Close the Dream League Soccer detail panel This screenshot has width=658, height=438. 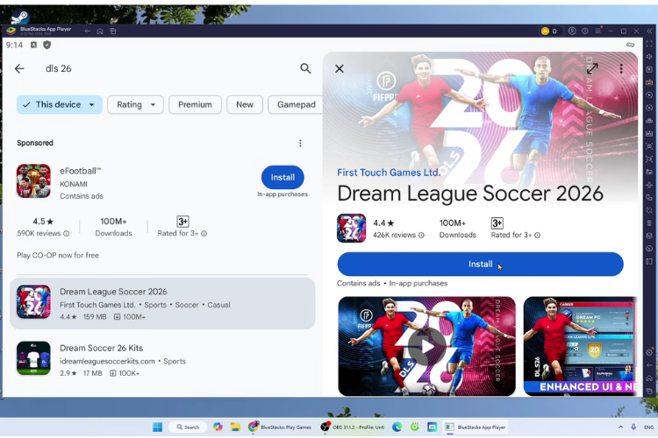click(340, 68)
